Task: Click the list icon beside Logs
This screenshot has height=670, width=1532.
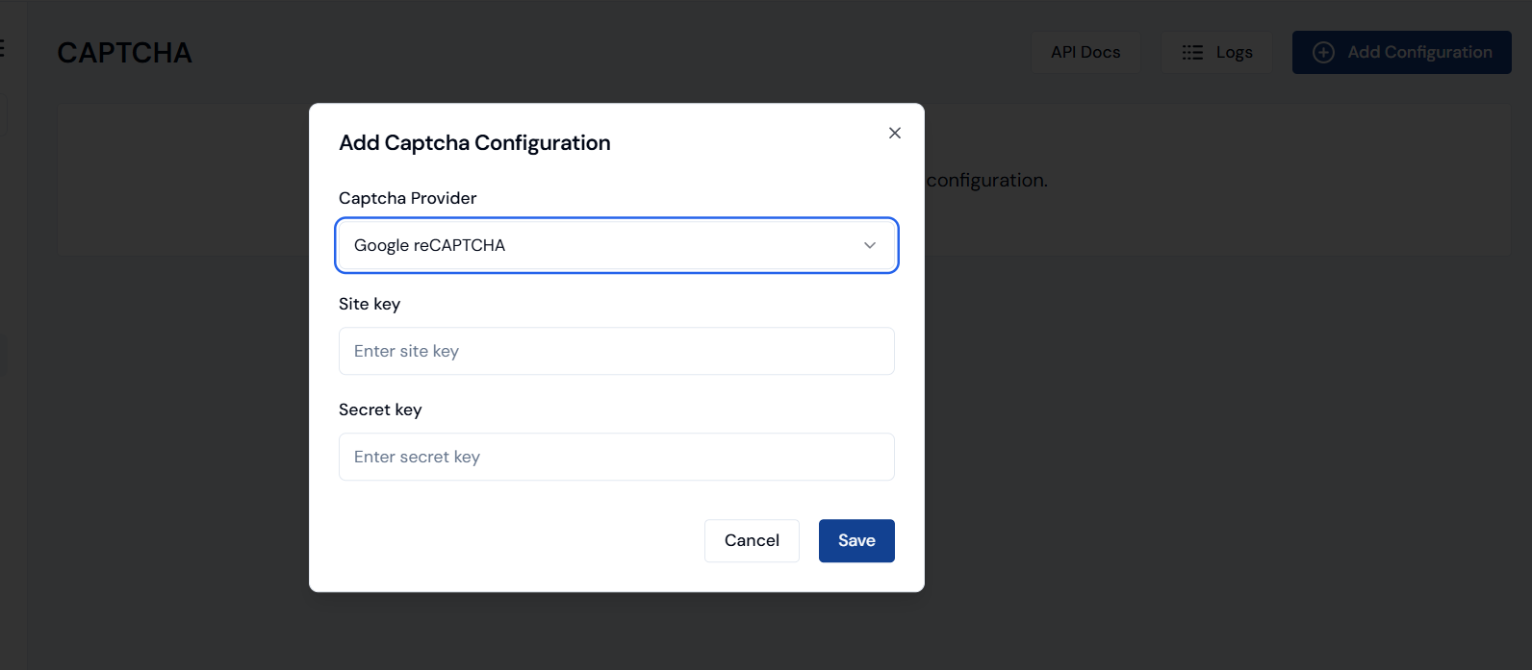Action: pyautogui.click(x=1192, y=53)
